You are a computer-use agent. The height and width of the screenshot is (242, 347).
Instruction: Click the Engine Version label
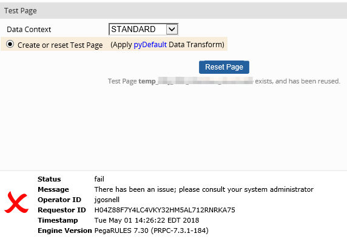tap(65, 231)
